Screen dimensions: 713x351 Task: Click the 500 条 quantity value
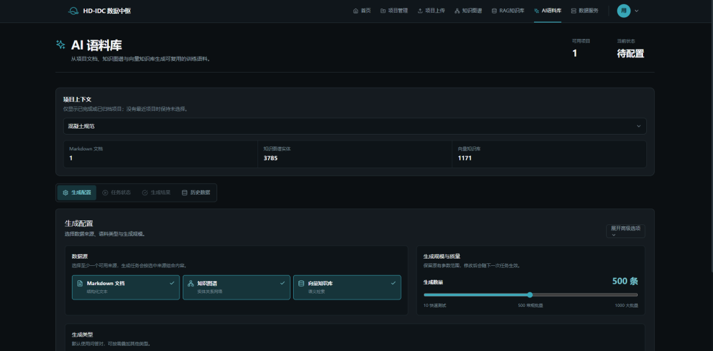(x=625, y=282)
